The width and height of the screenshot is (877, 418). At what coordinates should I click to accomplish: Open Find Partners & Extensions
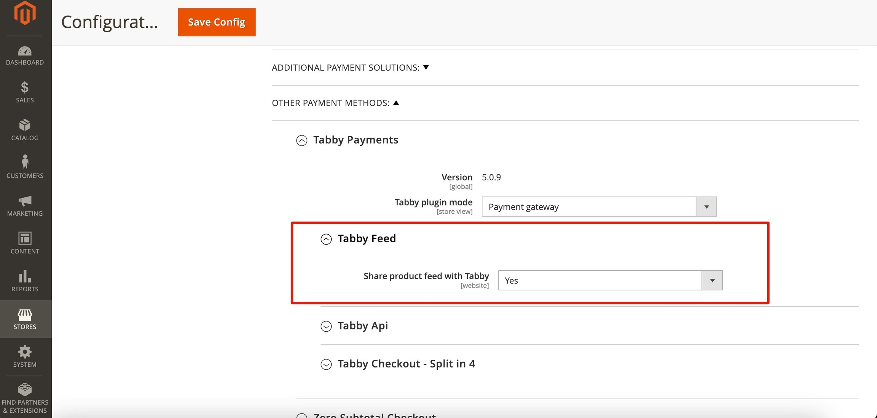tap(25, 399)
